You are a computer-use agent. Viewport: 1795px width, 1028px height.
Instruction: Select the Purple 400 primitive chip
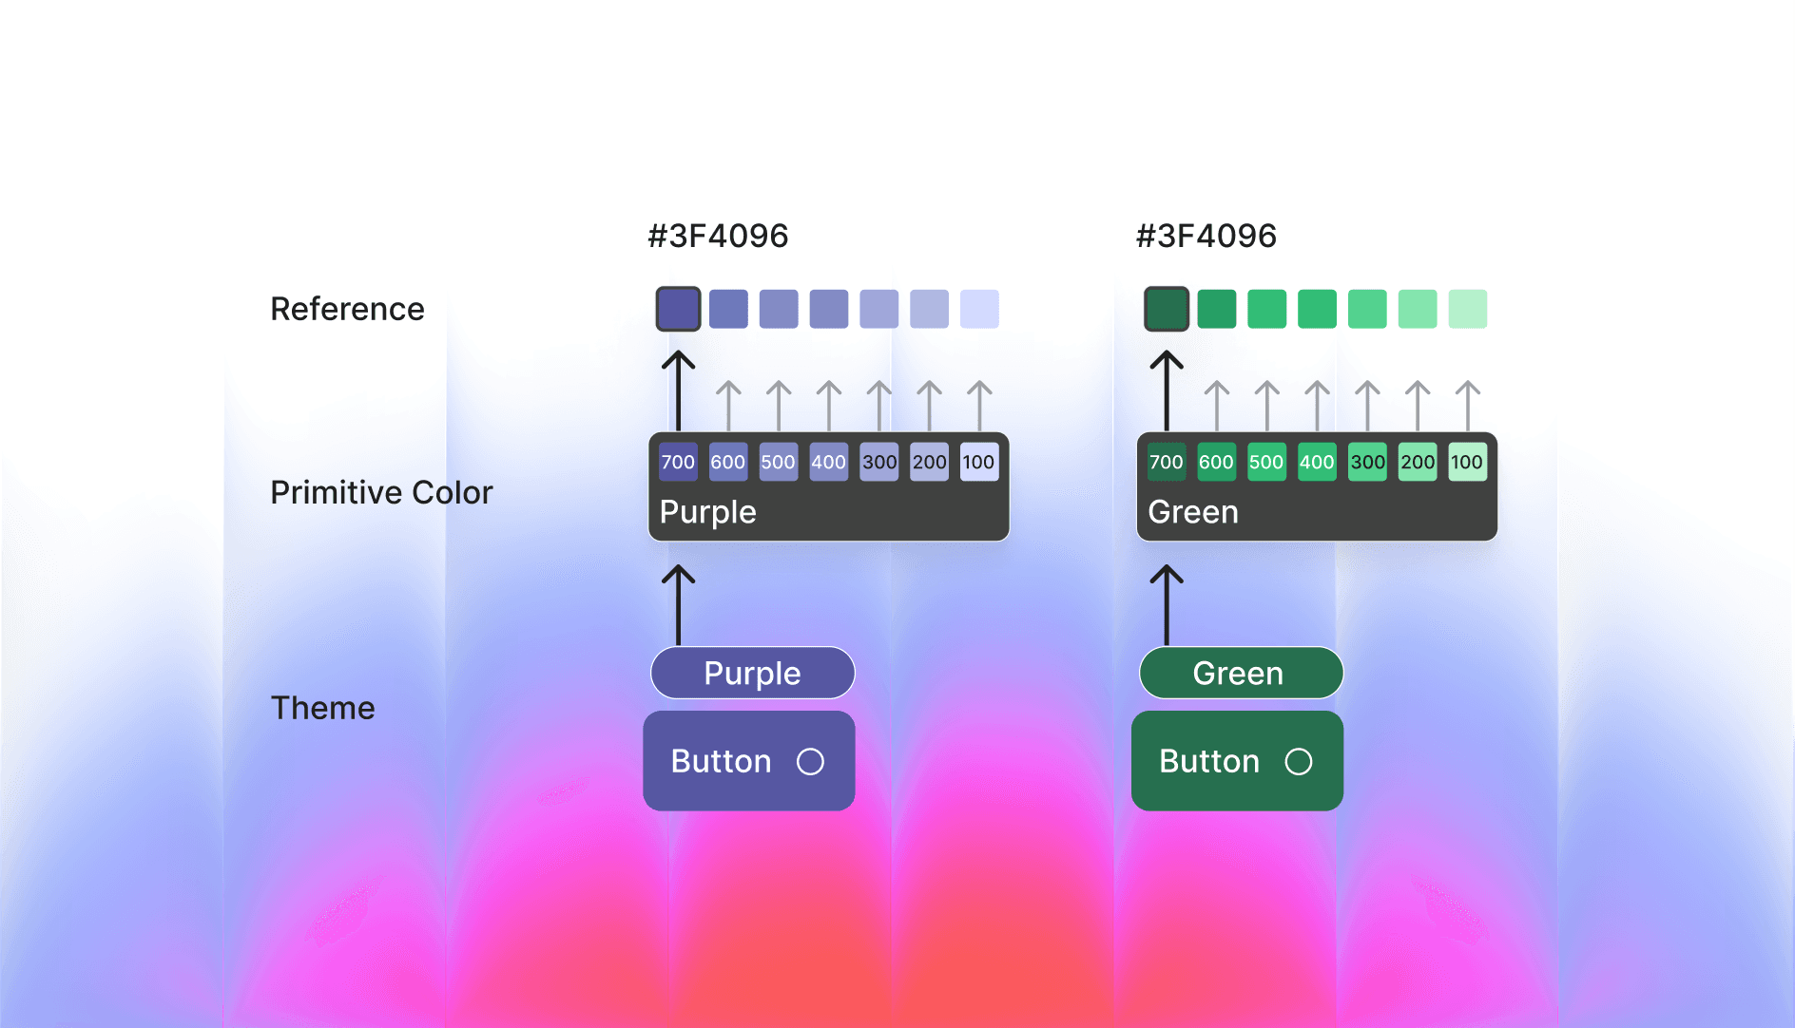coord(828,462)
